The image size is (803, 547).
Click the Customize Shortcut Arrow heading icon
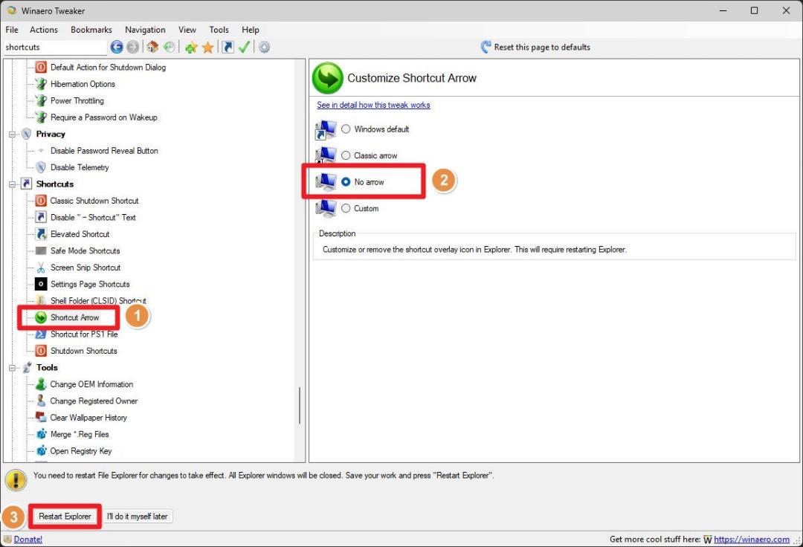tap(328, 78)
